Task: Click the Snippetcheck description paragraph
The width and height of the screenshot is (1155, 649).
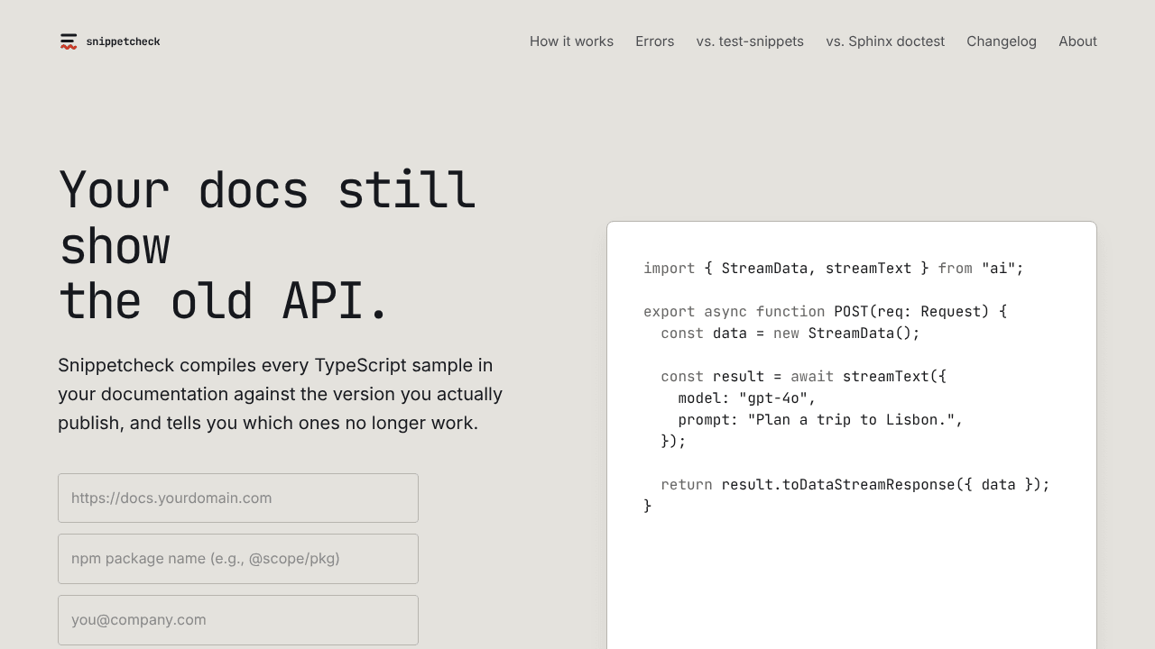Action: pos(281,394)
